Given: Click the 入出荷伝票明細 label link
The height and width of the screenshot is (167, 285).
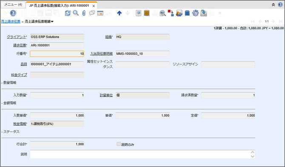Looking at the screenshot, I should point(101,54).
